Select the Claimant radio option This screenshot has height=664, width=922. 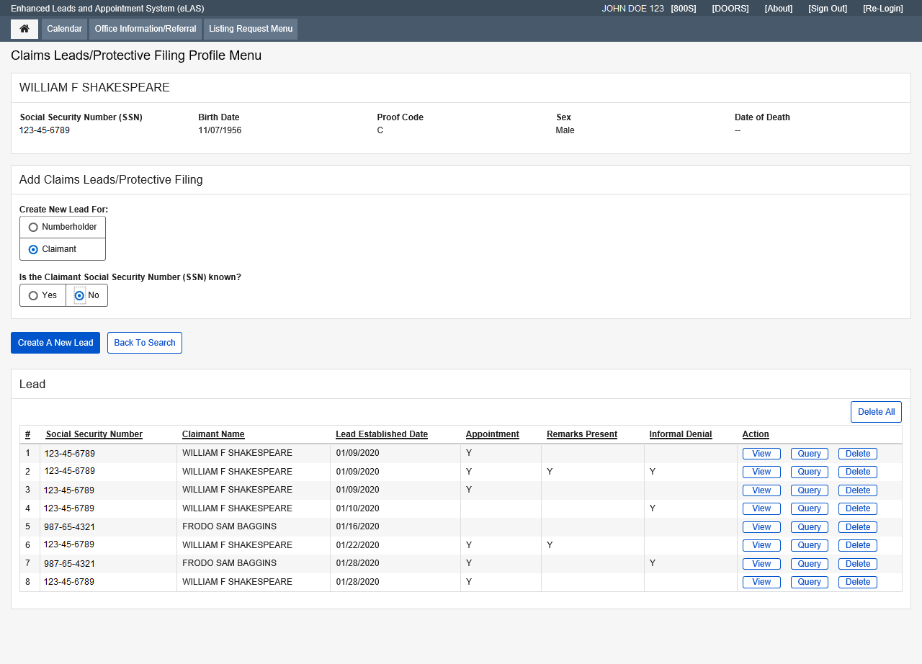coord(33,250)
